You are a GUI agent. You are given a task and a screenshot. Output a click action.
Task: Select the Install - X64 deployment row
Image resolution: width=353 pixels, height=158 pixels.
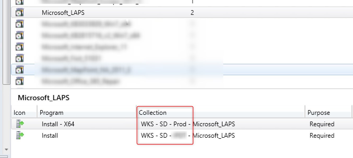104,124
